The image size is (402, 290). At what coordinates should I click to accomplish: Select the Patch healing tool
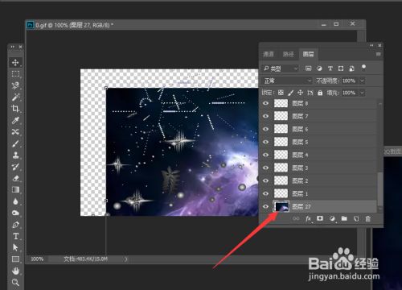(x=15, y=131)
